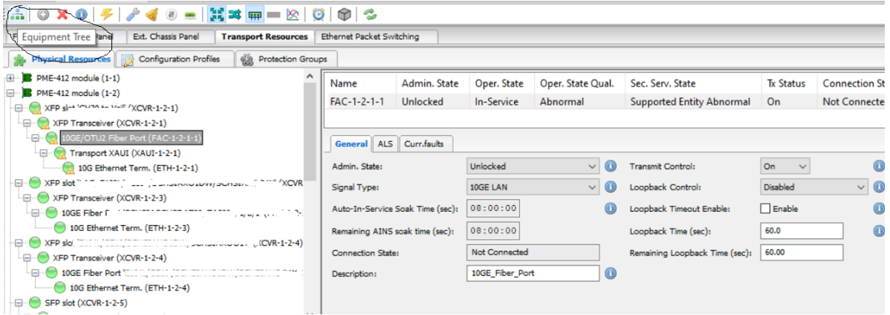Click the highlighted port connector view icon

pos(256,14)
